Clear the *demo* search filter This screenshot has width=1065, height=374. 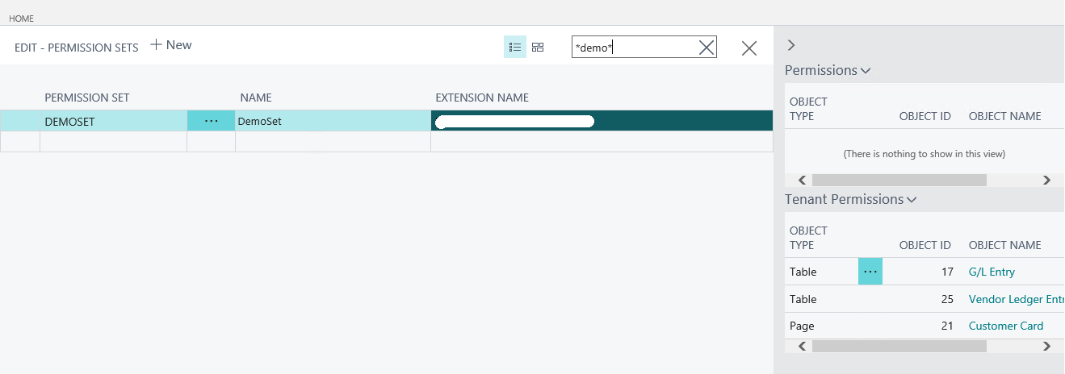click(x=707, y=48)
